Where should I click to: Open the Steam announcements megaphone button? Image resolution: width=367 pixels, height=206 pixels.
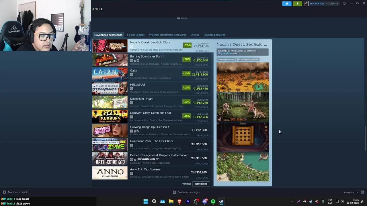[x=287, y=3]
